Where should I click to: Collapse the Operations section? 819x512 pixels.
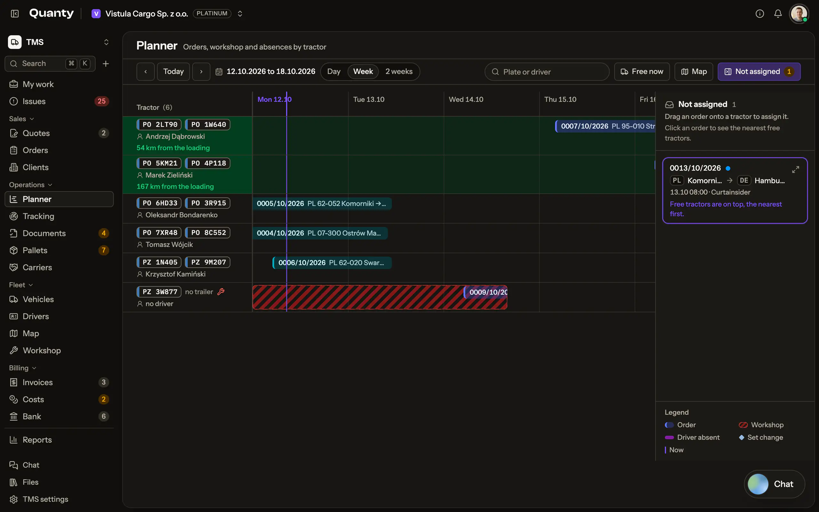(x=31, y=185)
